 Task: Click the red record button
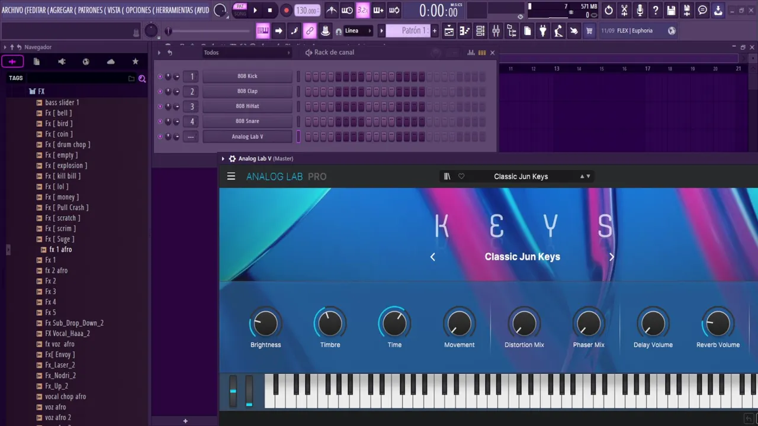click(x=286, y=10)
